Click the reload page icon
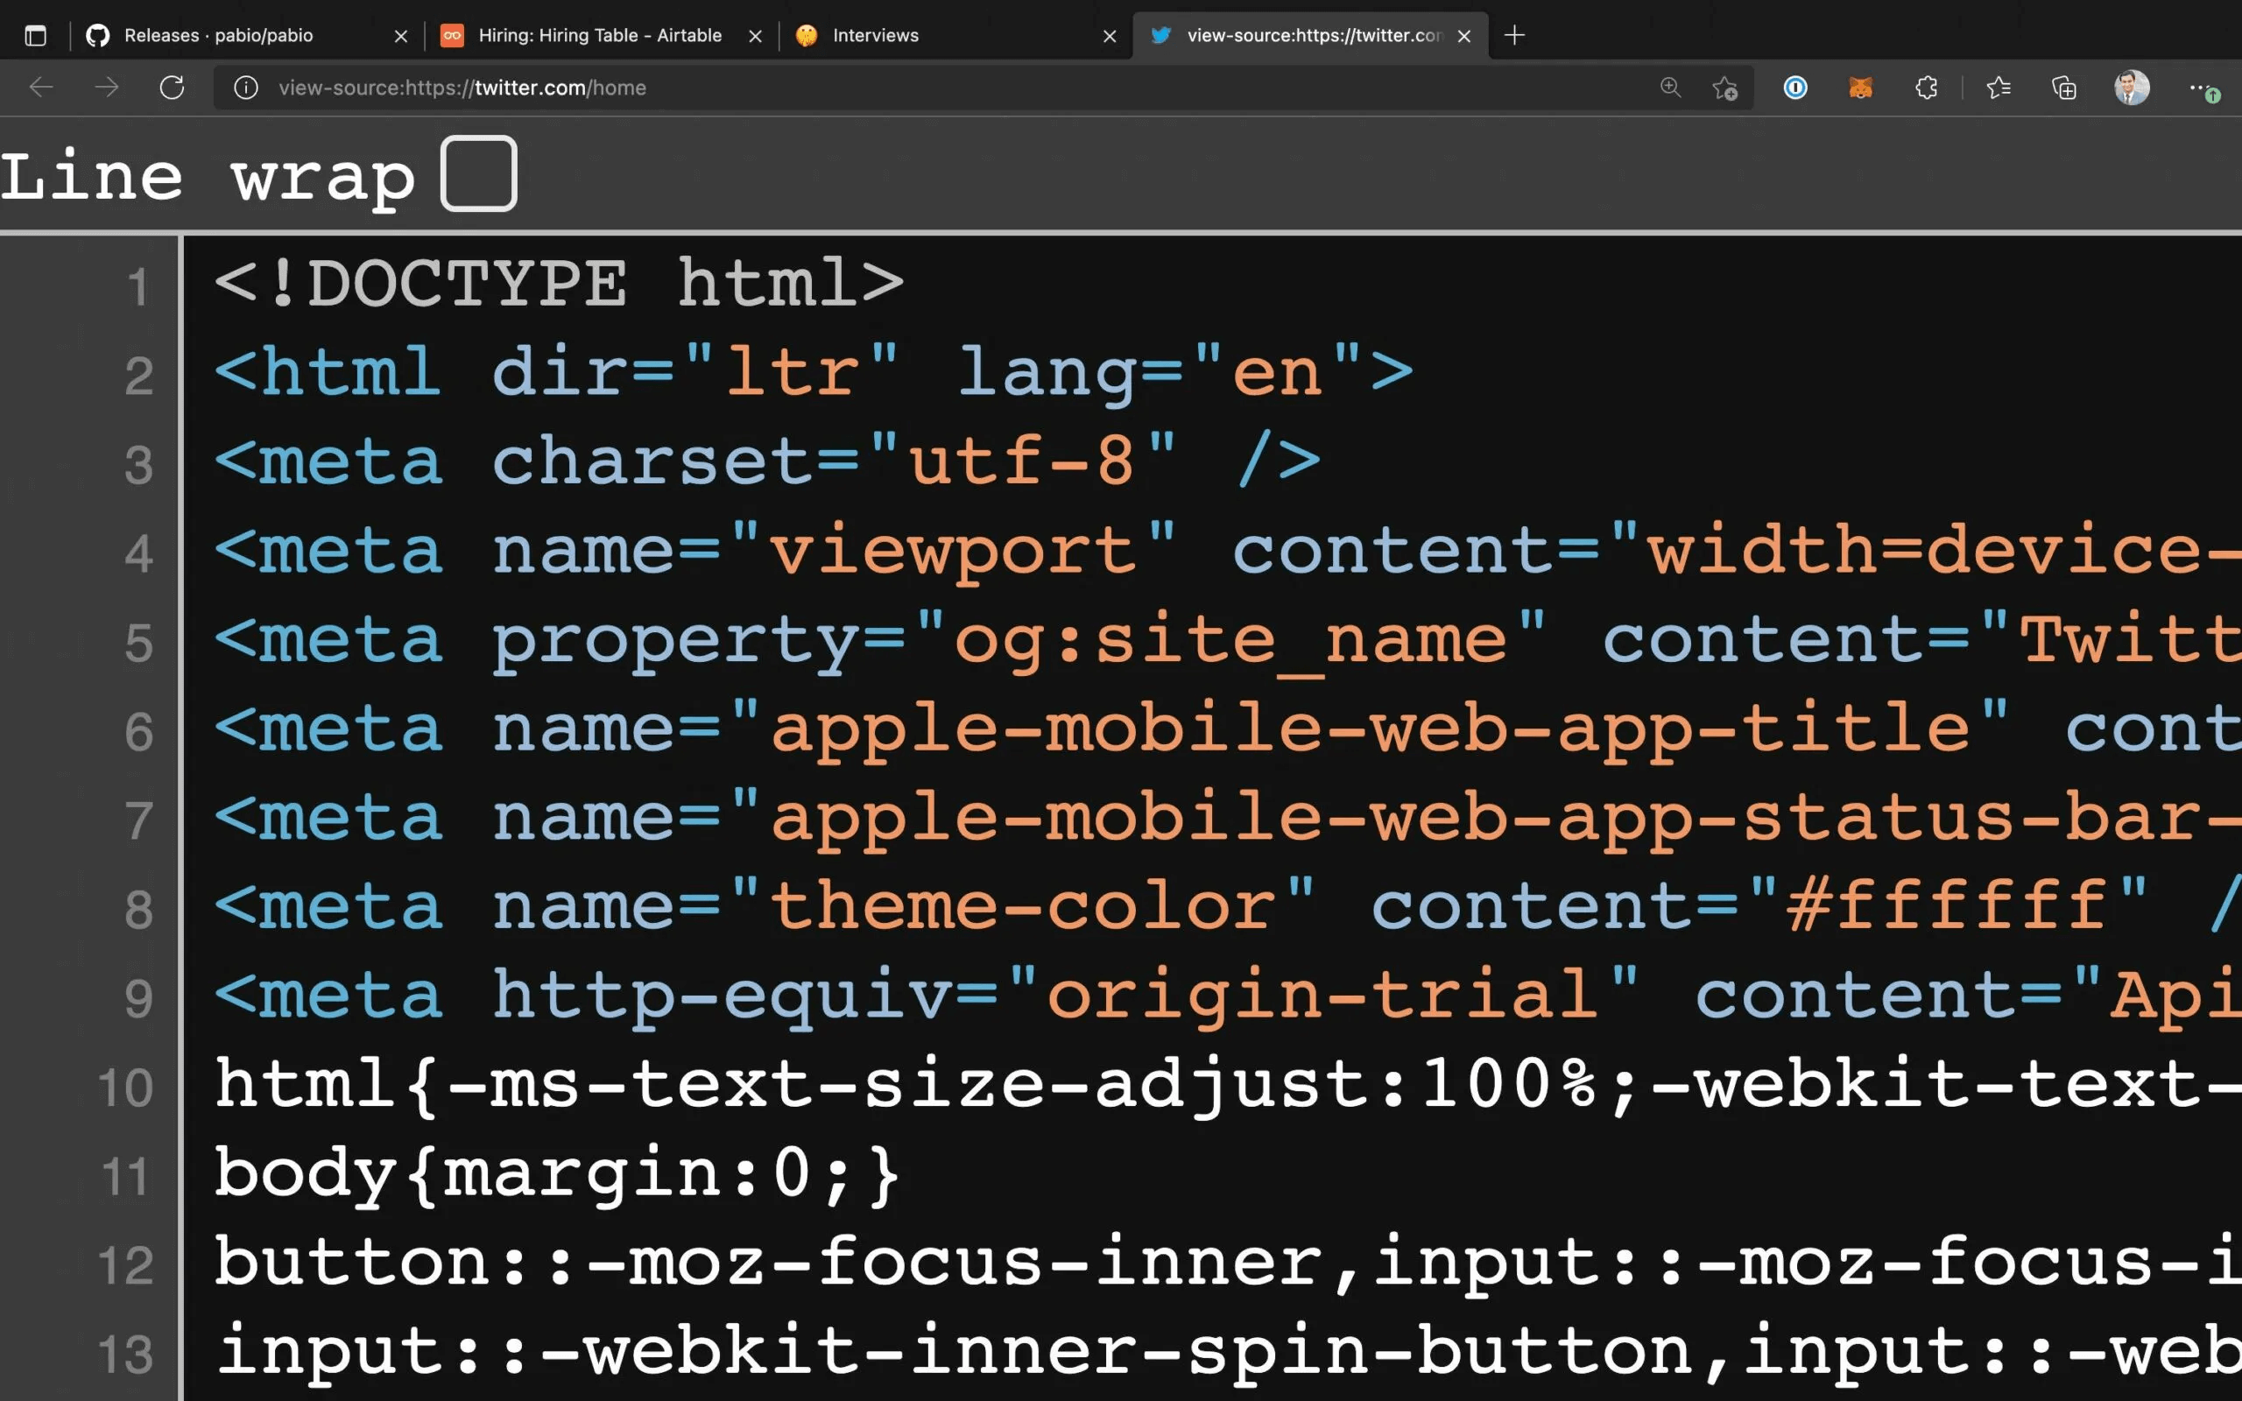This screenshot has width=2242, height=1401. click(x=173, y=88)
